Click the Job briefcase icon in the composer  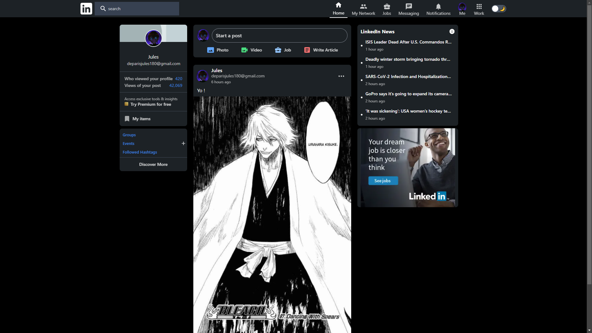point(277,50)
